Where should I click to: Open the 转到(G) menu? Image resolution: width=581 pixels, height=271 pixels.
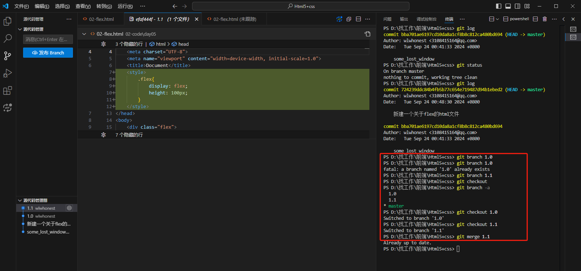click(x=104, y=6)
